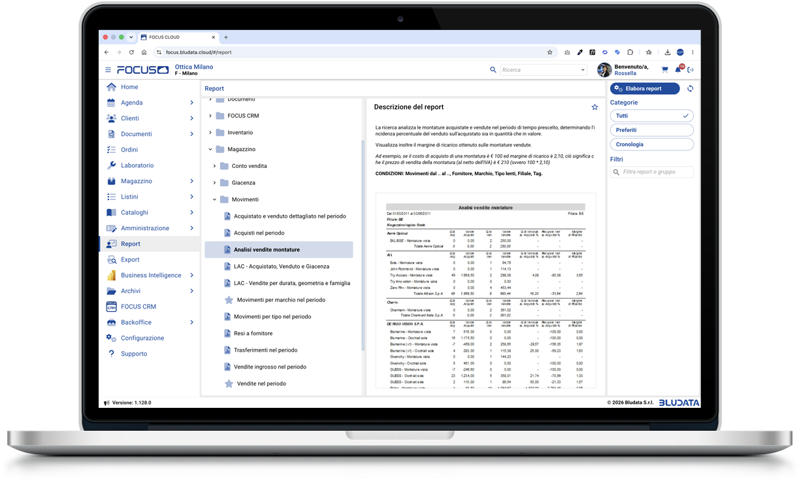Click the Rossella user avatar

(x=604, y=70)
